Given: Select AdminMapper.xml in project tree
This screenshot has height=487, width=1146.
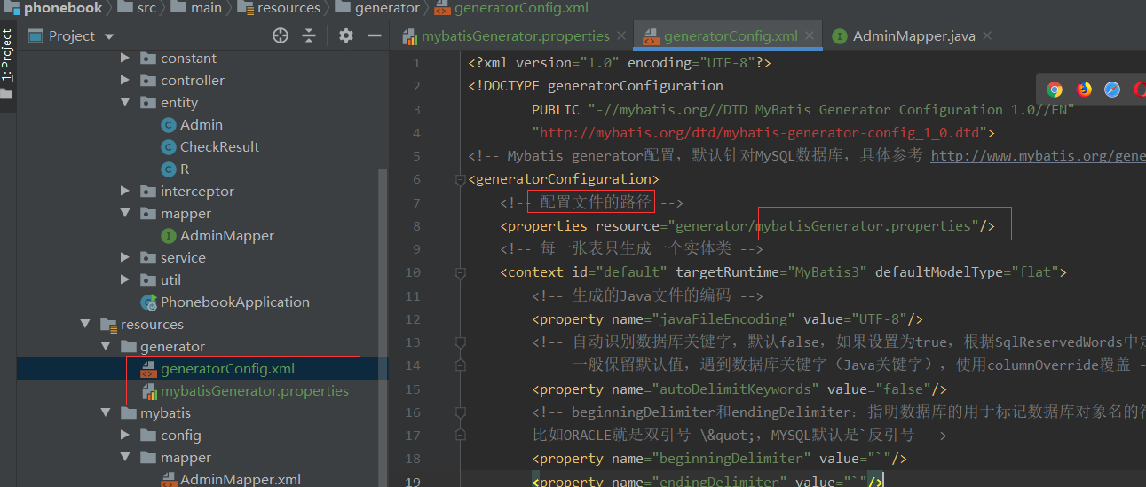Looking at the screenshot, I should click(241, 480).
